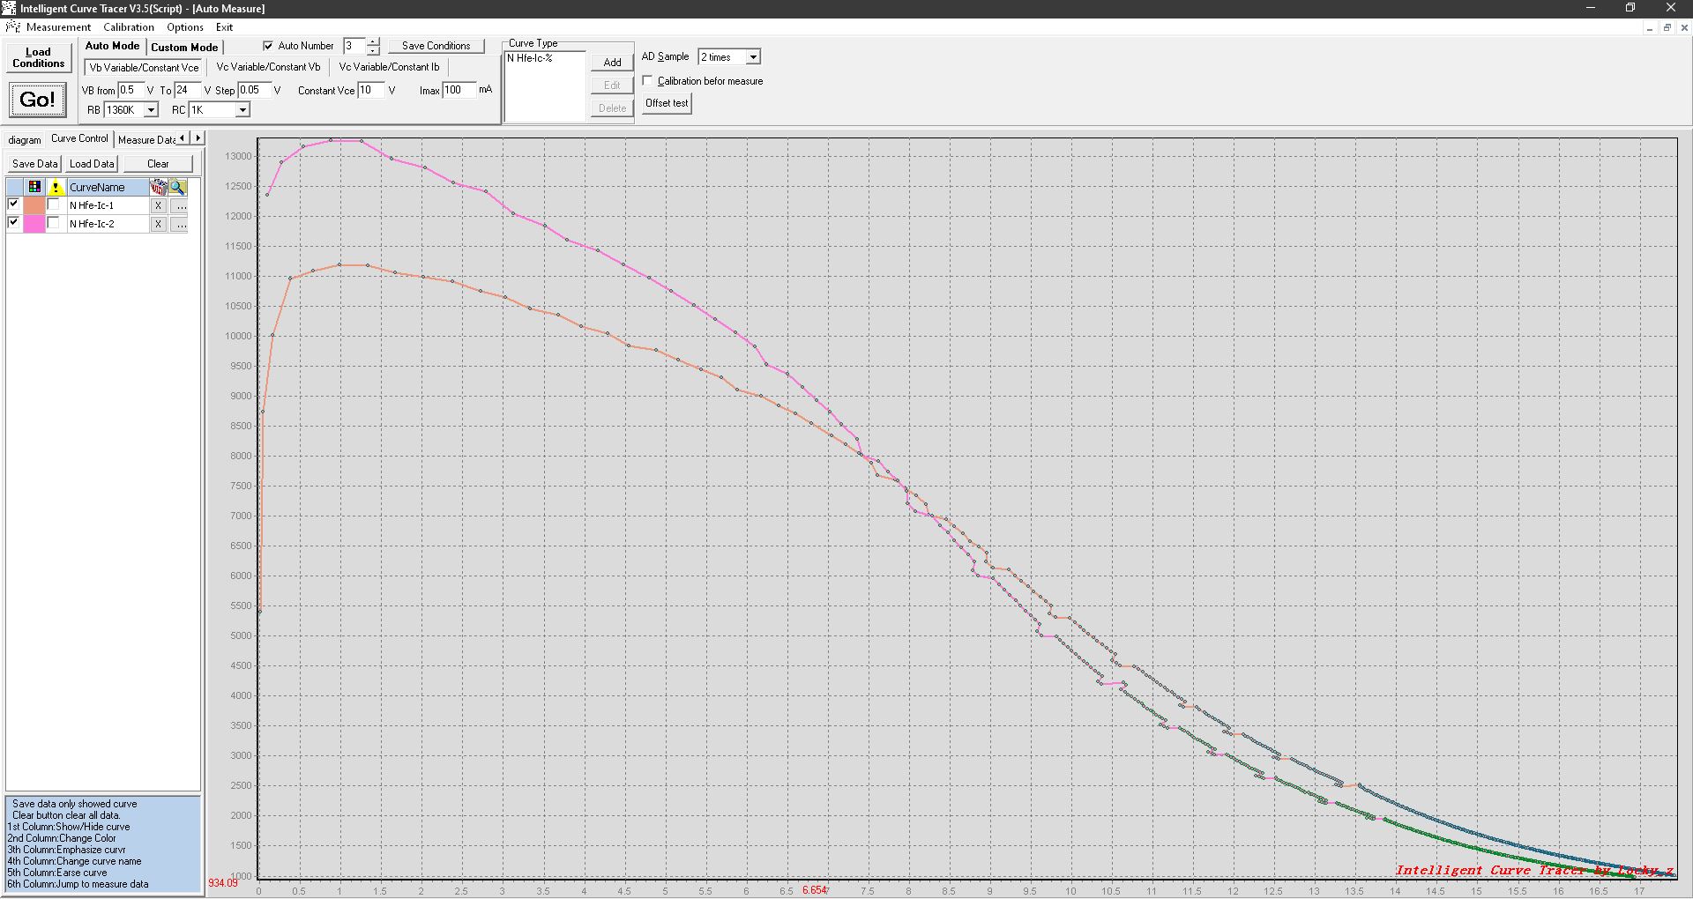This screenshot has height=899, width=1693.
Task: Switch to Auto Mode tab
Action: click(x=112, y=46)
